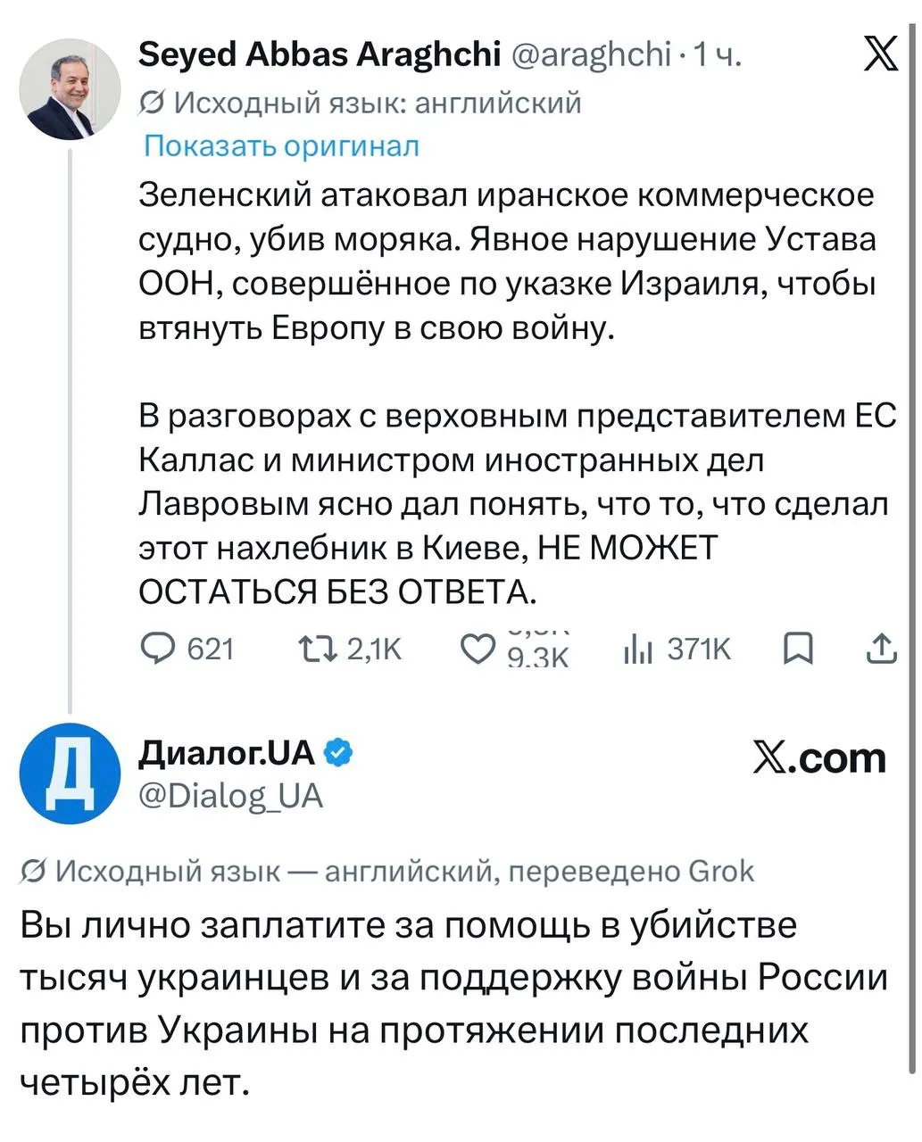Click the 1 ч. timestamp
The image size is (922, 1142).
pyautogui.click(x=718, y=56)
